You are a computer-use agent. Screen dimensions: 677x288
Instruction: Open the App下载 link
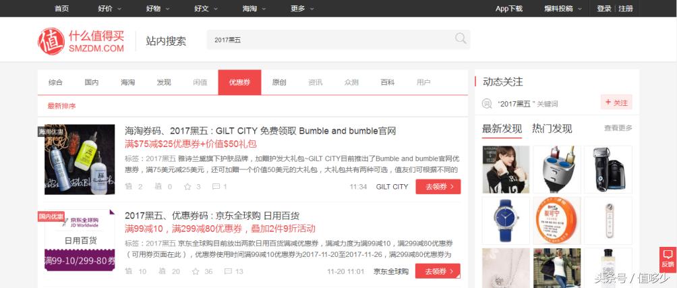click(509, 9)
